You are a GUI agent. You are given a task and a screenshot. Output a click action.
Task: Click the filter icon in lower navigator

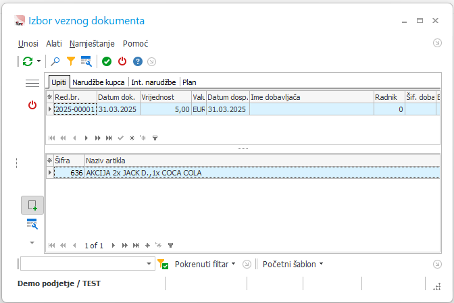(x=170, y=246)
